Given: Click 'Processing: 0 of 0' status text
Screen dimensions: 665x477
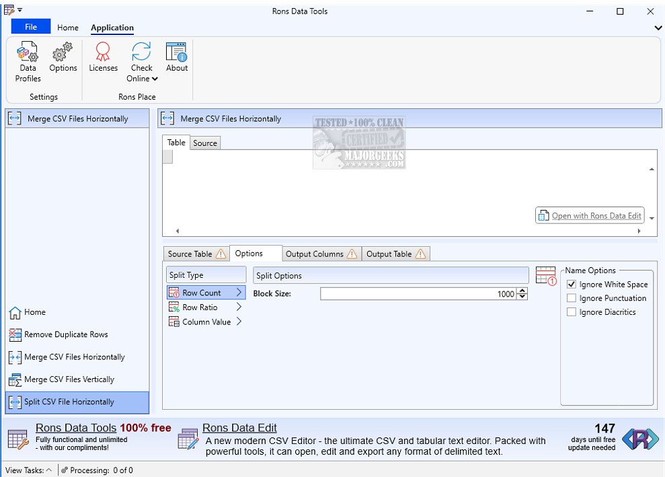Looking at the screenshot, I should [102, 470].
